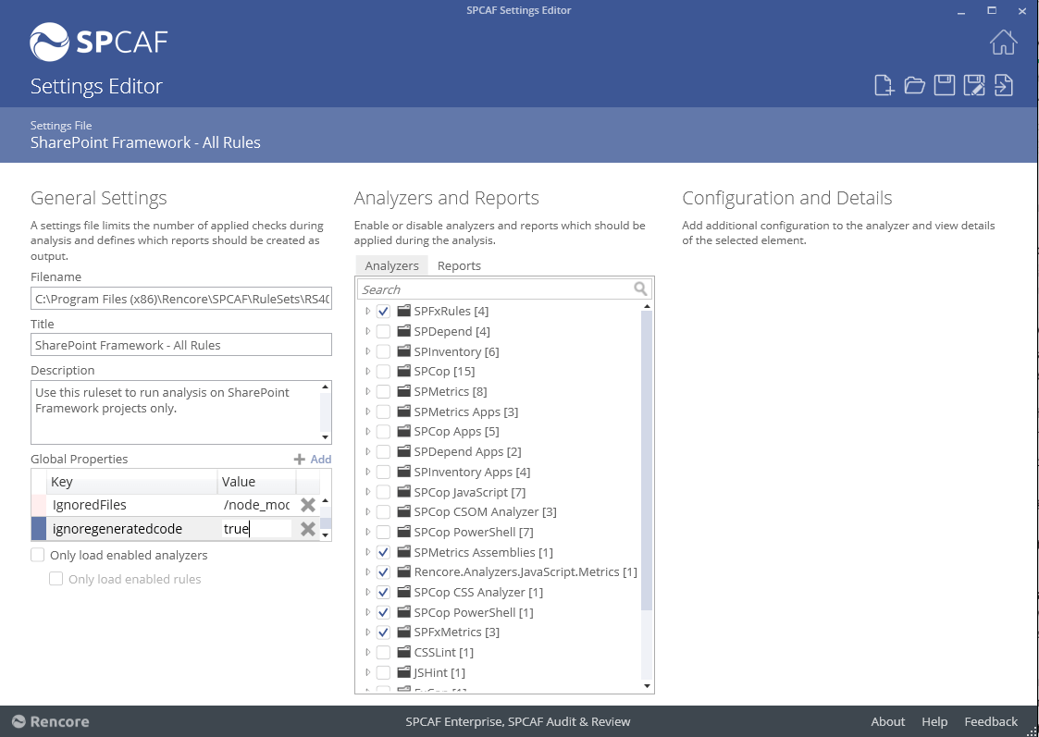Viewport: 1039px width, 737px height.
Task: Click the CSSLint folder icon
Action: tap(403, 652)
